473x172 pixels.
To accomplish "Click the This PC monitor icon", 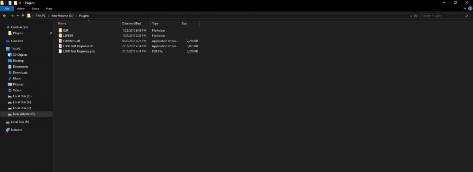I will tap(8, 49).
